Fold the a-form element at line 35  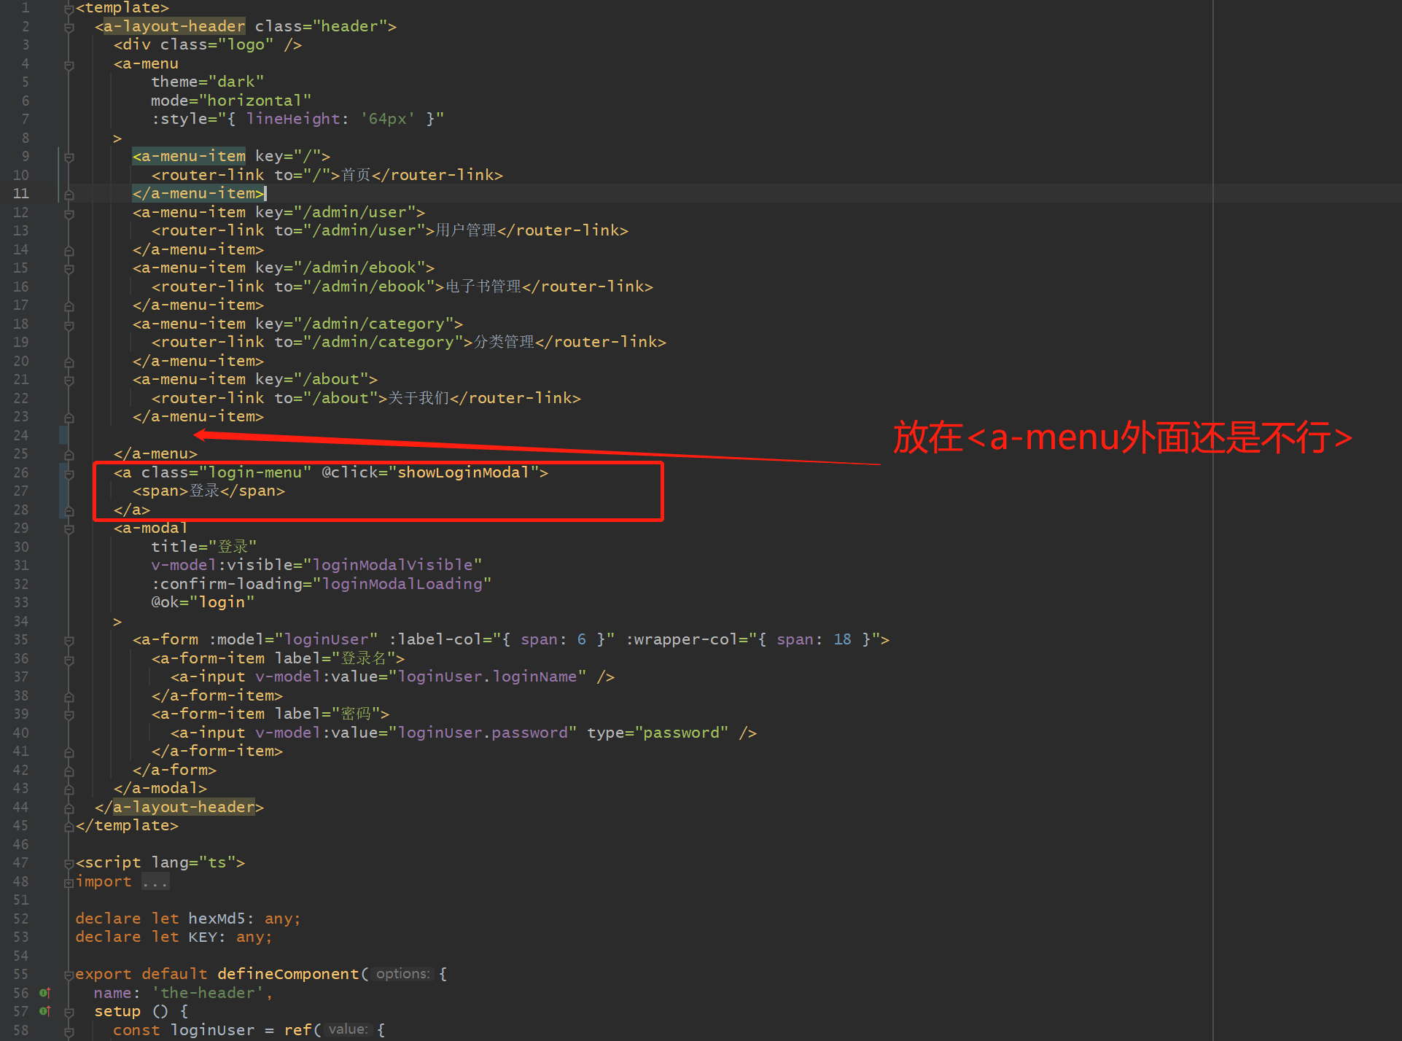pyautogui.click(x=69, y=640)
